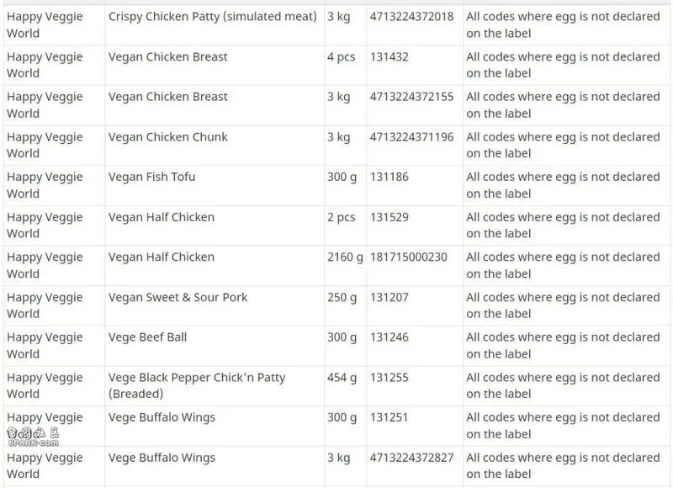
Task: Select UPC code 4713224372018
Action: 411,17
